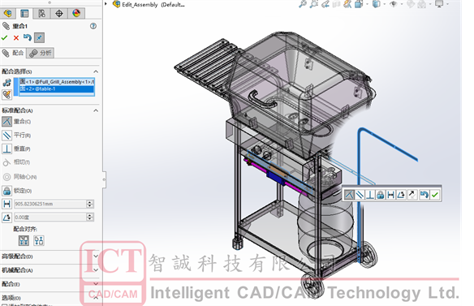Click the 905.82306251mm distance field

tap(50, 204)
